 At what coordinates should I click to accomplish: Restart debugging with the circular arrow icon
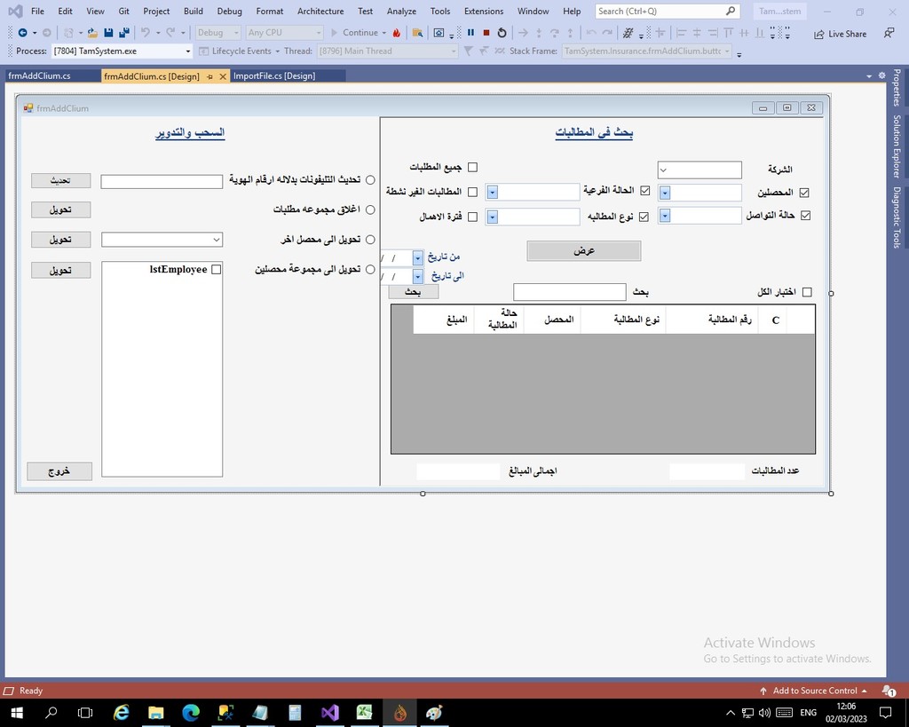(x=502, y=33)
